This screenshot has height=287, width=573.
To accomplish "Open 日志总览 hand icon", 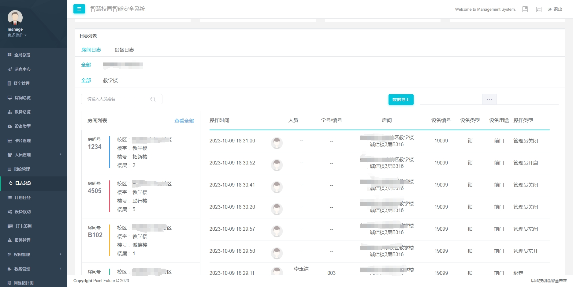I will pos(11,183).
